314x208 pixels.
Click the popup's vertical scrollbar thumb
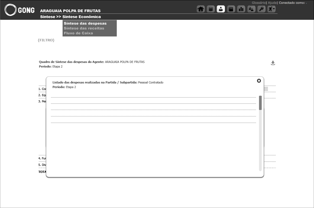point(260,103)
